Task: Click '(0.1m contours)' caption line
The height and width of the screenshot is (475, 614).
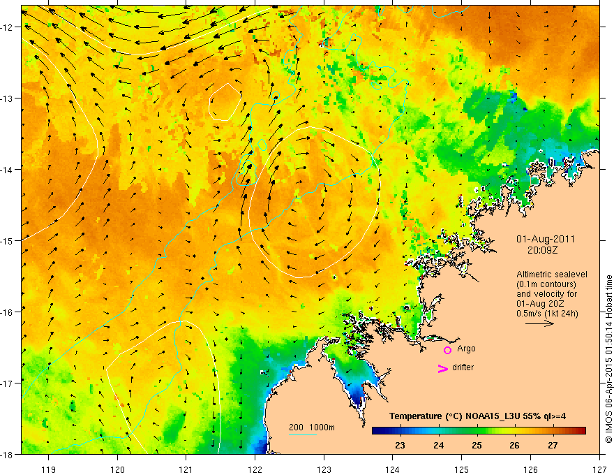Action: click(546, 284)
